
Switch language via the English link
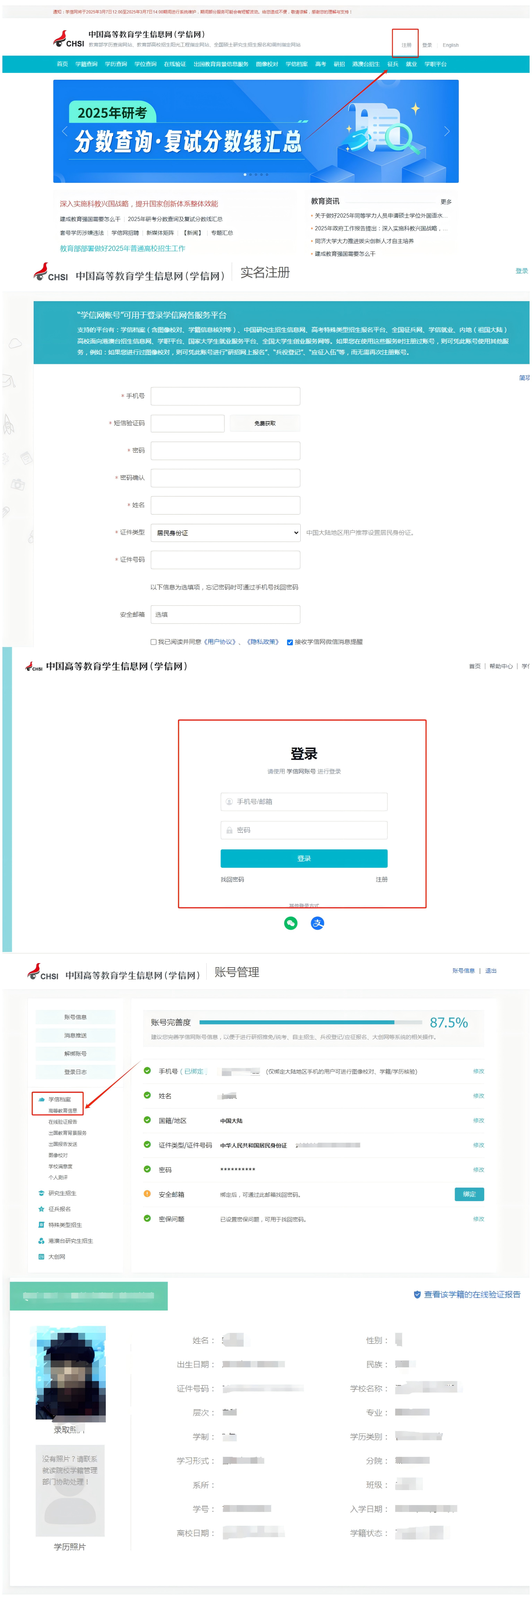coord(451,45)
